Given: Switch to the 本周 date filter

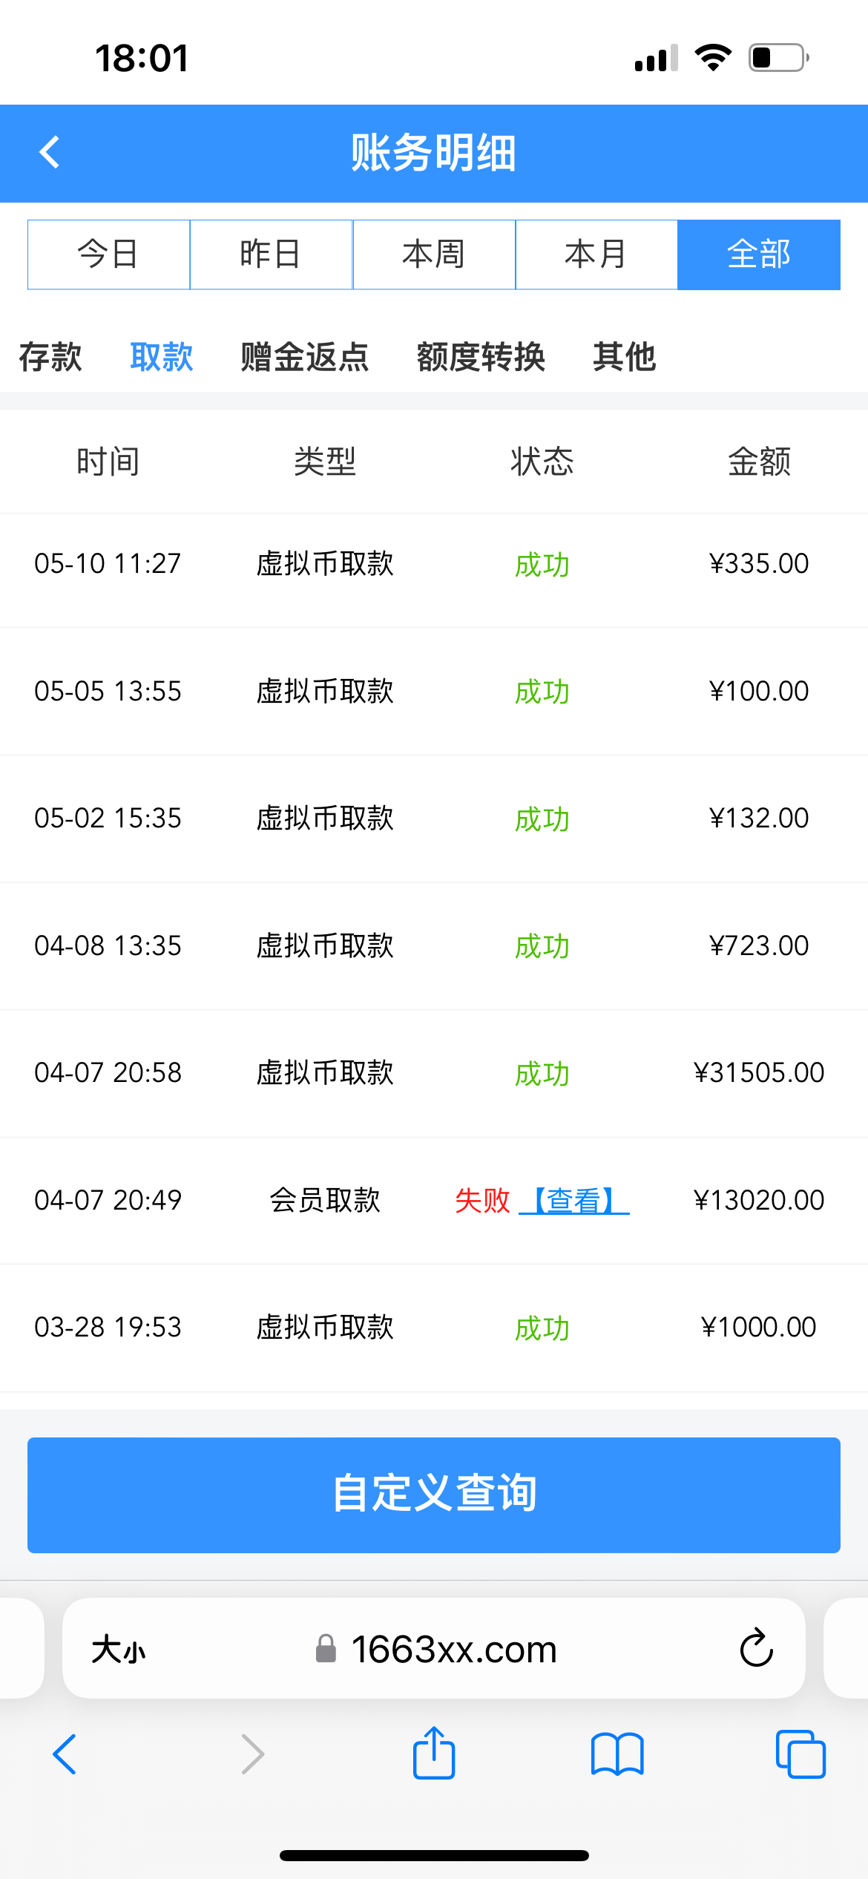Looking at the screenshot, I should [434, 255].
